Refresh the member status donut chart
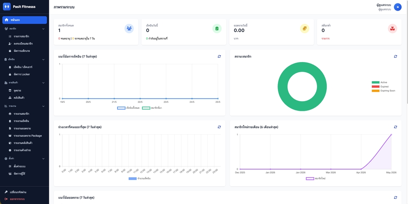408x204 pixels. click(396, 56)
